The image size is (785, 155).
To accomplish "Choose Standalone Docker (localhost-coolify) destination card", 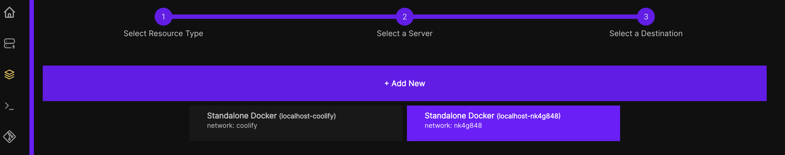I will (x=296, y=123).
